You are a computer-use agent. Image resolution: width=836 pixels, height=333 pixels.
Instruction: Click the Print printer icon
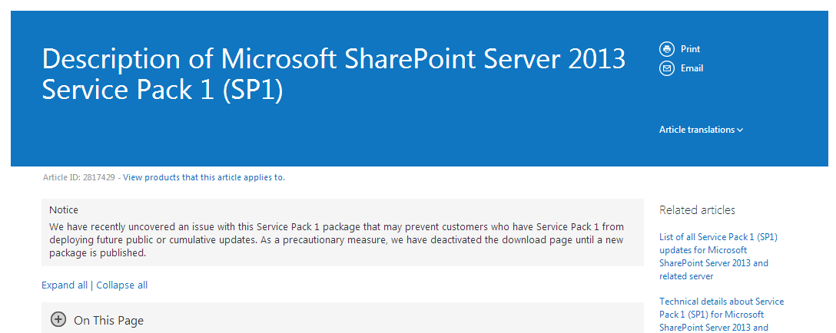[667, 49]
